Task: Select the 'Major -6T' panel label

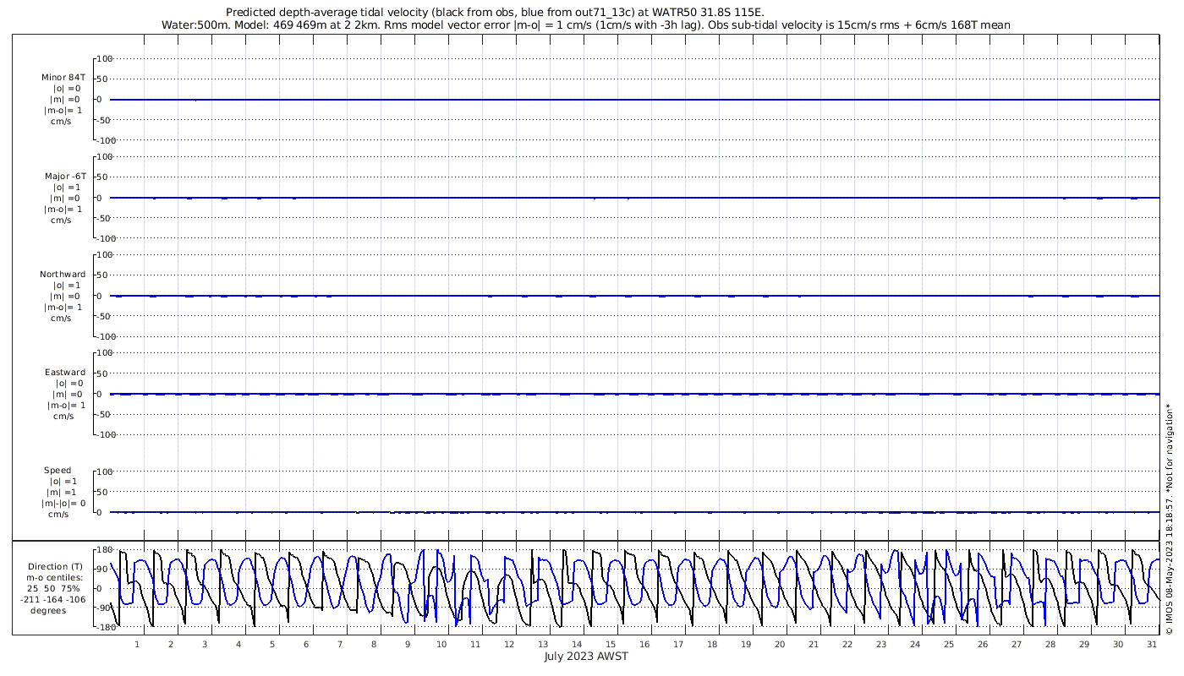Action: (x=65, y=177)
